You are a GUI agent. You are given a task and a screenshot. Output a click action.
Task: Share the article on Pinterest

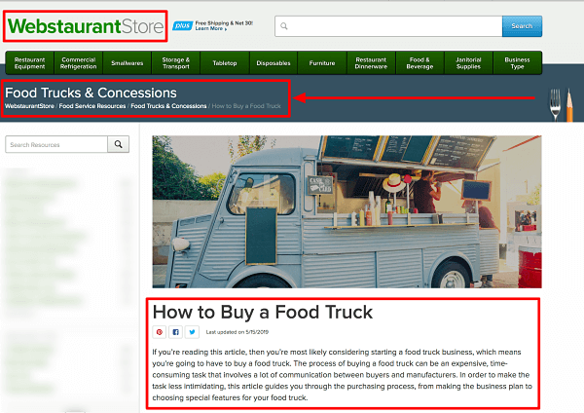(x=160, y=332)
